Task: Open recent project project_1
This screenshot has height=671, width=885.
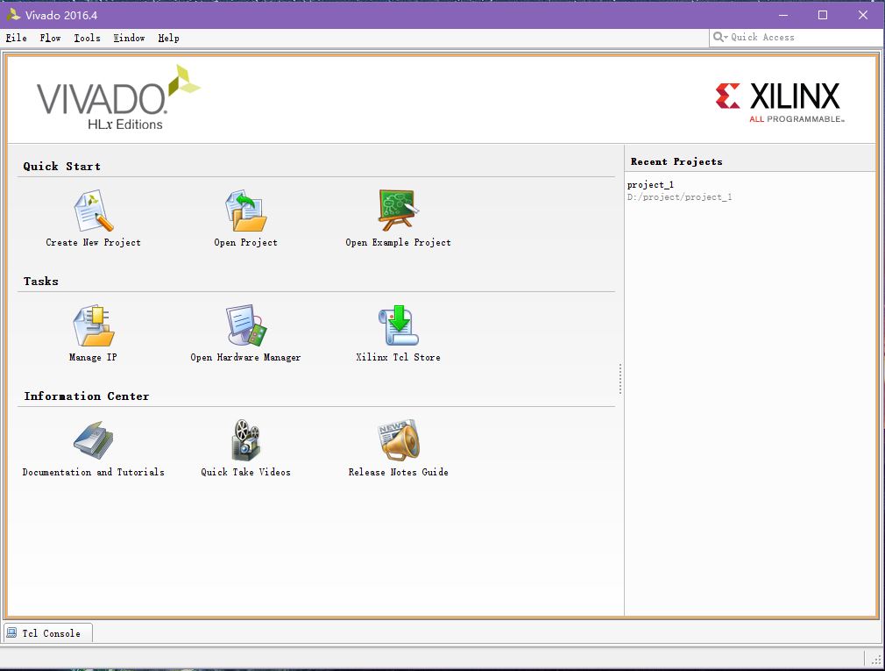Action: pyautogui.click(x=651, y=185)
